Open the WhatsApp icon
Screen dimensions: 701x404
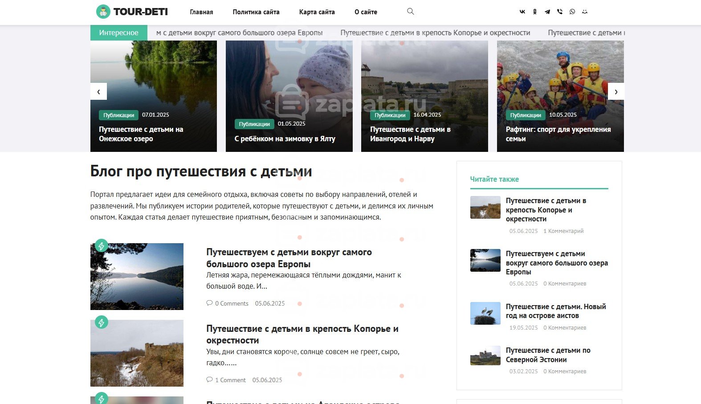[x=572, y=12]
